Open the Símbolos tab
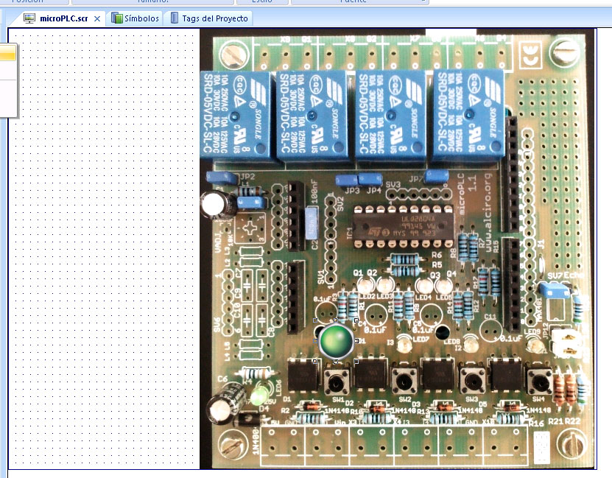The height and width of the screenshot is (478, 612). [x=135, y=18]
